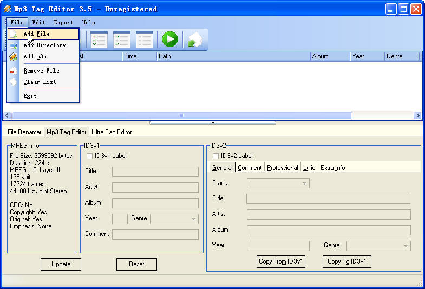Viewport: 425px width, 289px height.
Task: Expand the ID3v1 Genre dropdown
Action: pos(193,219)
